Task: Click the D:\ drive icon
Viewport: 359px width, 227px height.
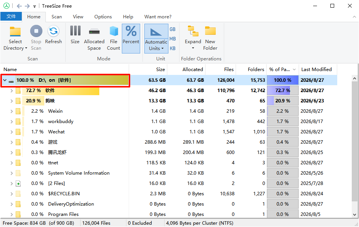Action: point(11,81)
